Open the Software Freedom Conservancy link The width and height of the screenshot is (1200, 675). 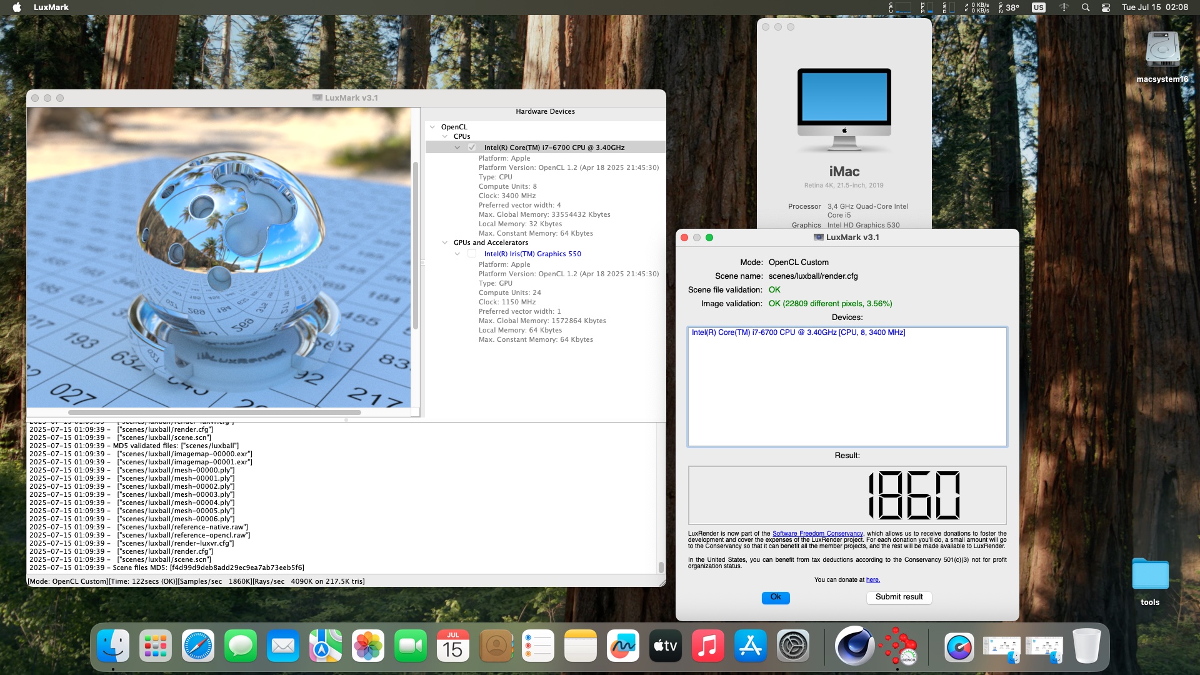pyautogui.click(x=817, y=534)
